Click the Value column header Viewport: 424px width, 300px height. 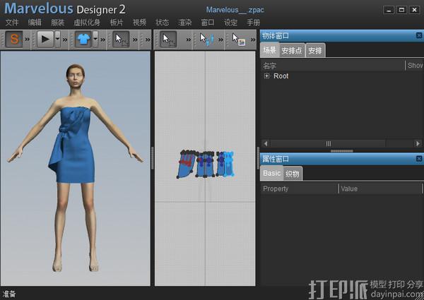point(380,188)
